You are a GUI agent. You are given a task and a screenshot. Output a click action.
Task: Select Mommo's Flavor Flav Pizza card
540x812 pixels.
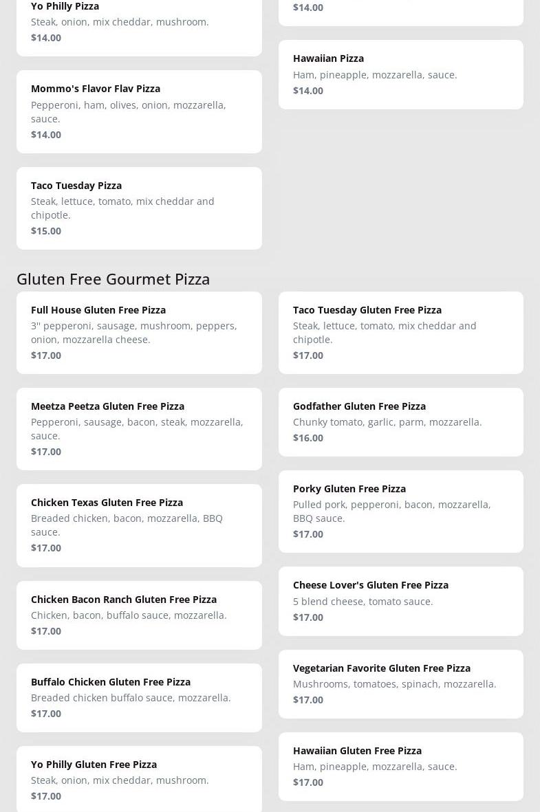click(139, 111)
